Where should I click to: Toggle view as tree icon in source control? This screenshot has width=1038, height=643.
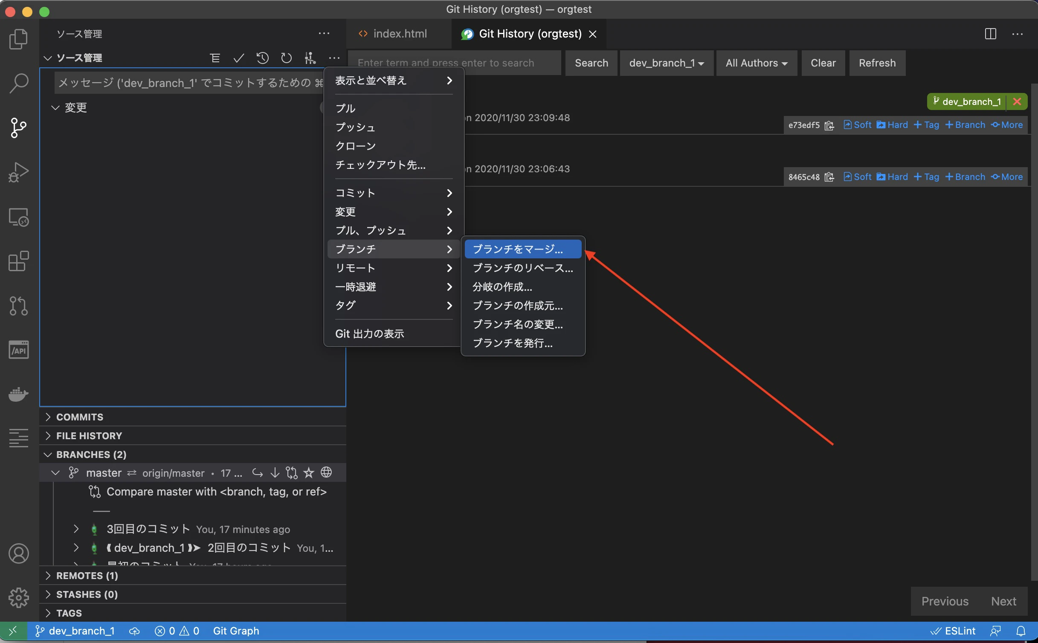(215, 58)
